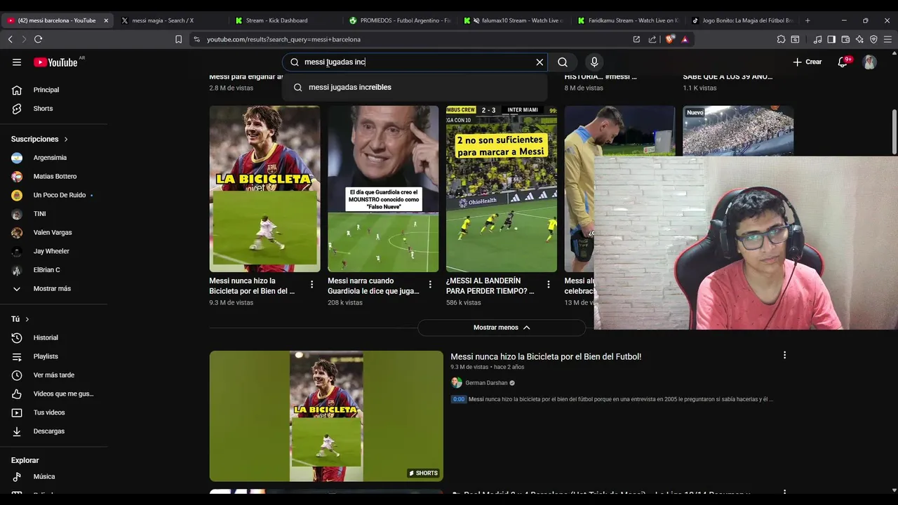Open options for 'Messi nunca hizo la Bicicleta' short
The image size is (898, 505).
tap(311, 285)
